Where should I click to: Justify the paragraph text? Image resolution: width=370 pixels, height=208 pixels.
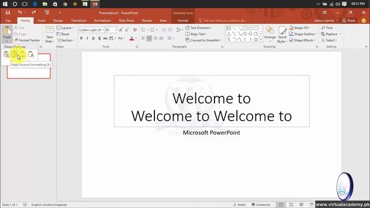[161, 38]
